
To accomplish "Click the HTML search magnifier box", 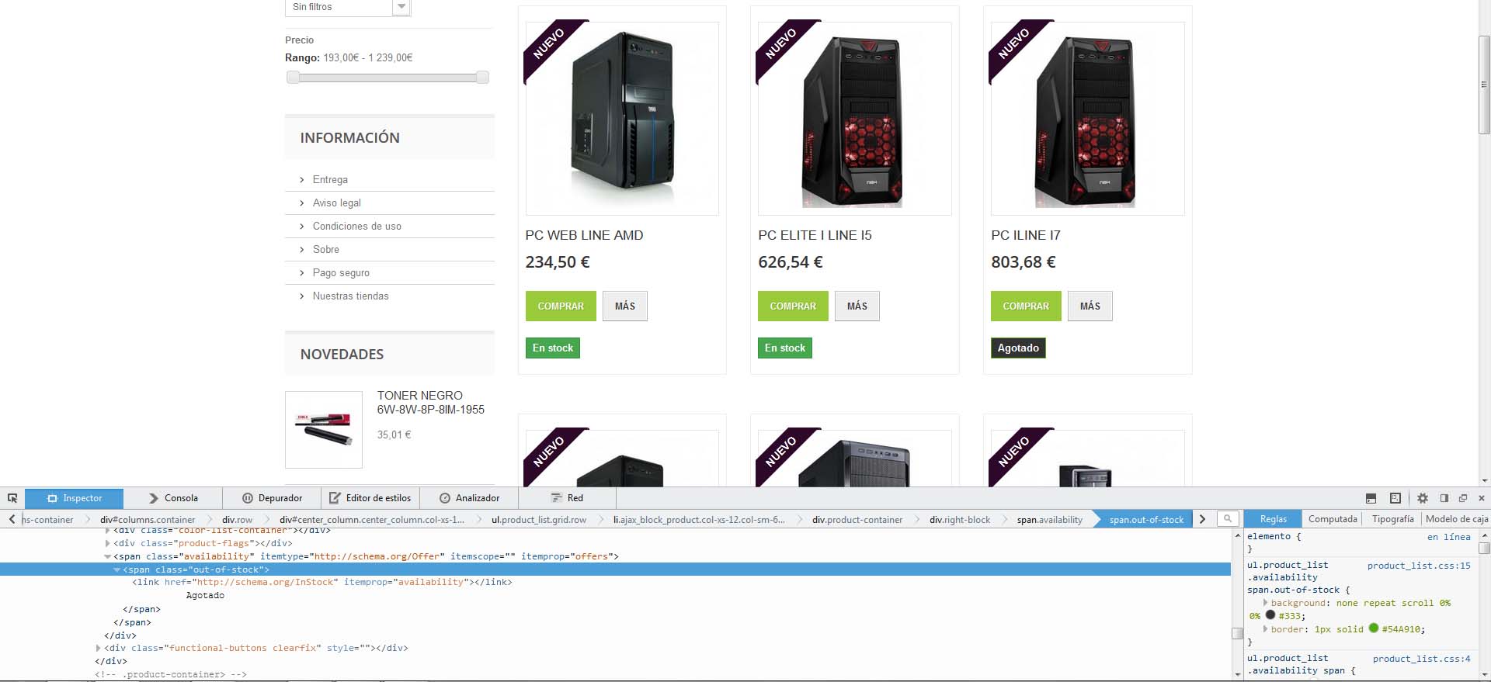I will click(1228, 519).
